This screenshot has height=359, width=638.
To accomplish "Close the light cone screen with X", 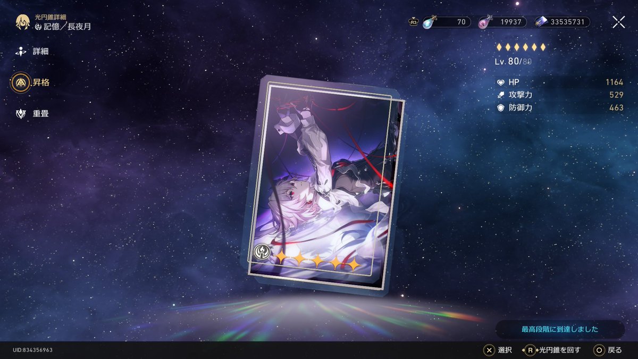I will coord(618,22).
